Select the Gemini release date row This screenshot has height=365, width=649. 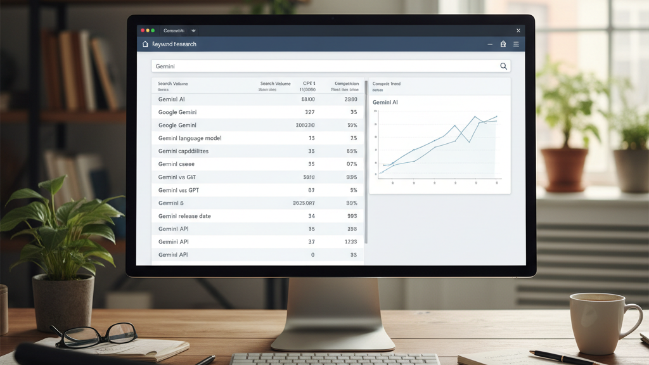(x=257, y=216)
